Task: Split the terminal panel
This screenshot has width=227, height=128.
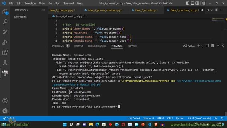Action: pos(207,46)
